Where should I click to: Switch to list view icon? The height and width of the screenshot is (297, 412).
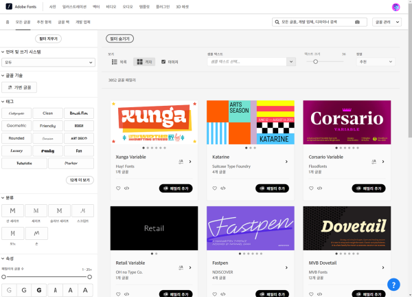(x=114, y=62)
